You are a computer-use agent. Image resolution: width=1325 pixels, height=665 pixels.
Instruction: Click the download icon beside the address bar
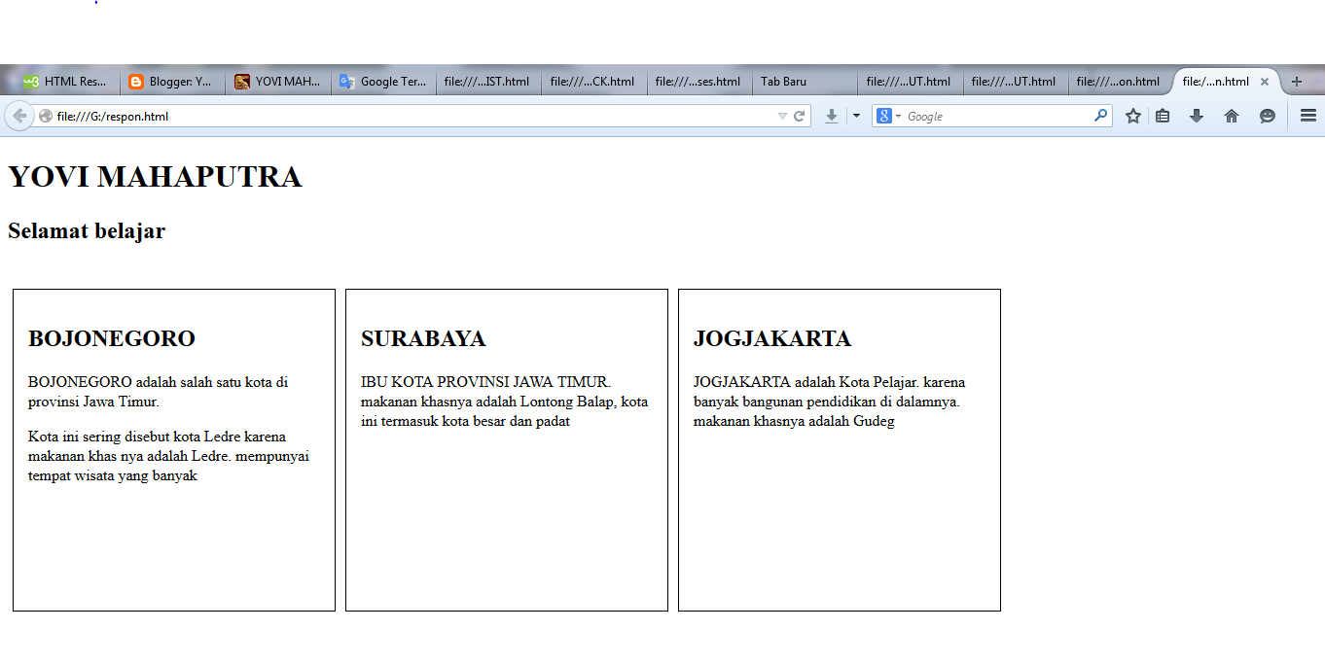[832, 117]
